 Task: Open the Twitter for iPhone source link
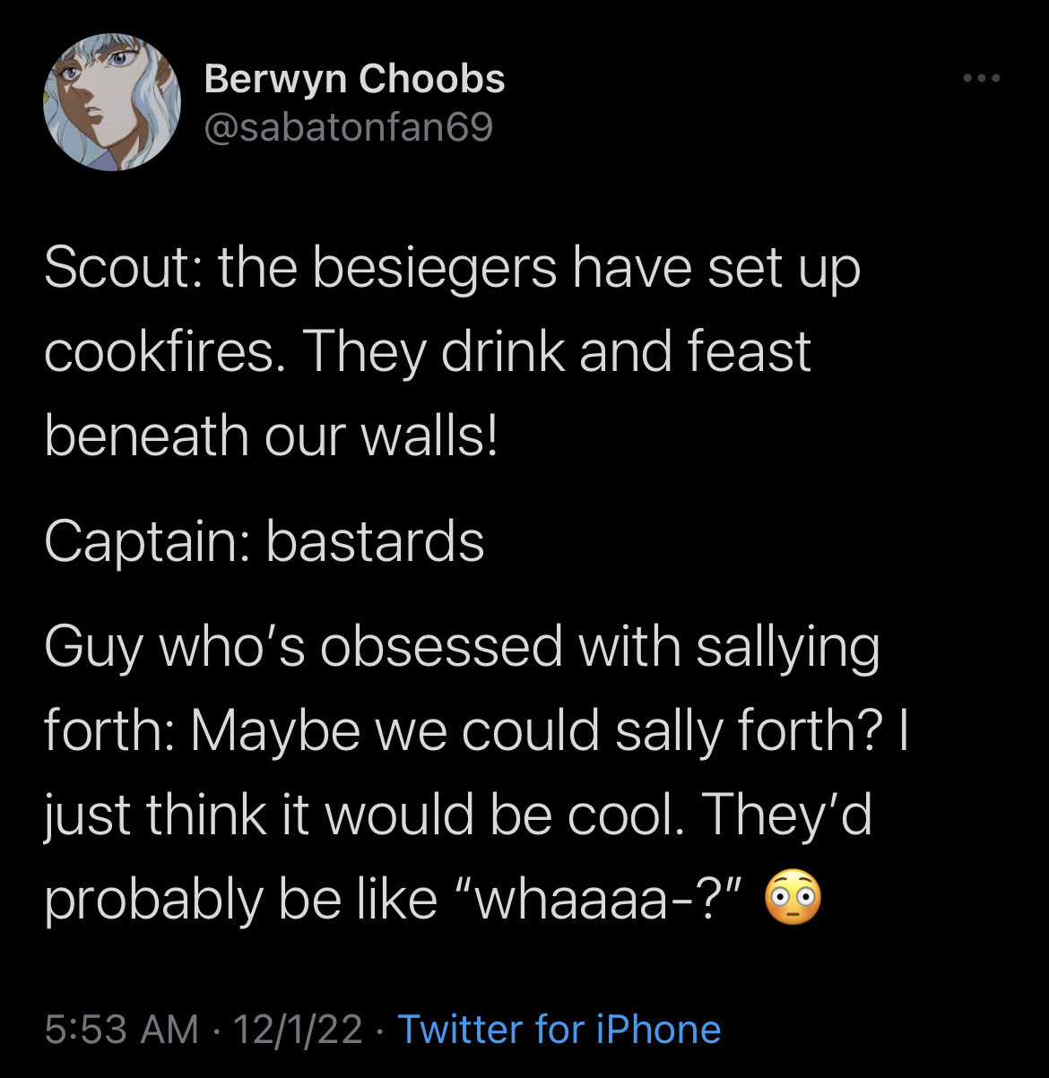click(x=559, y=1029)
